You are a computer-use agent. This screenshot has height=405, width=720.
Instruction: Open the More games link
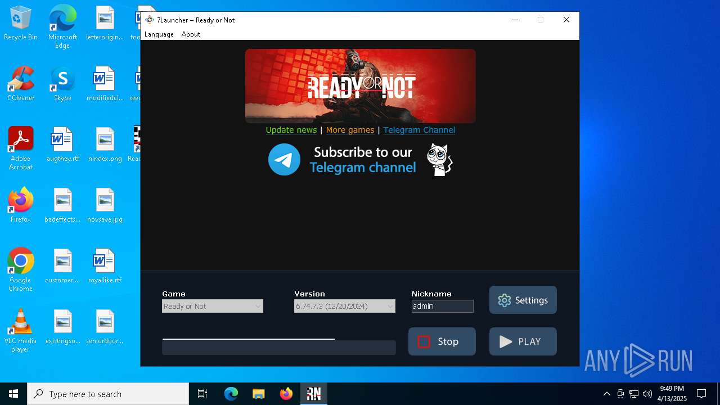tap(350, 130)
